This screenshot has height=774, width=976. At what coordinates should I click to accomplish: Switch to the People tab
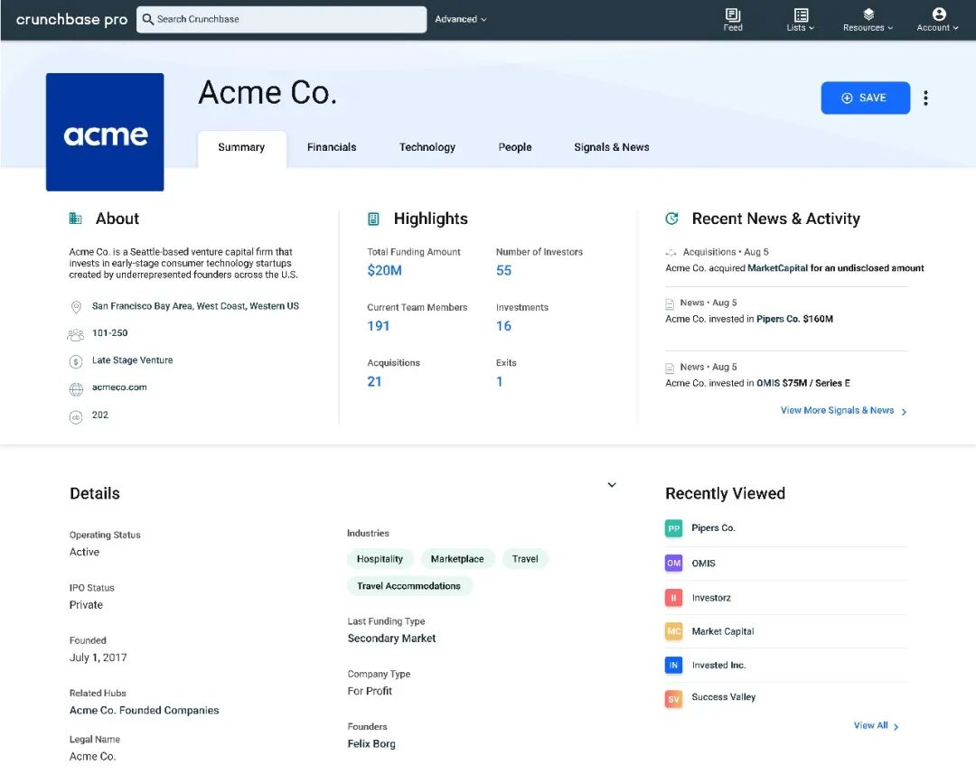click(515, 147)
